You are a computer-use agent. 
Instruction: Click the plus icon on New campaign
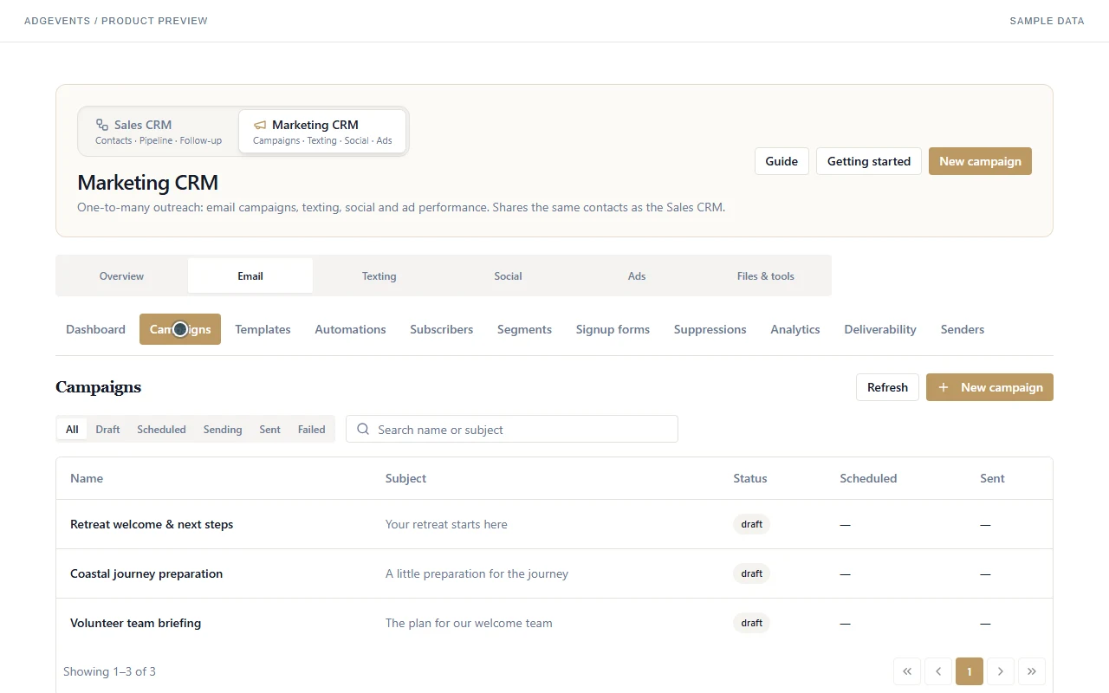point(944,387)
